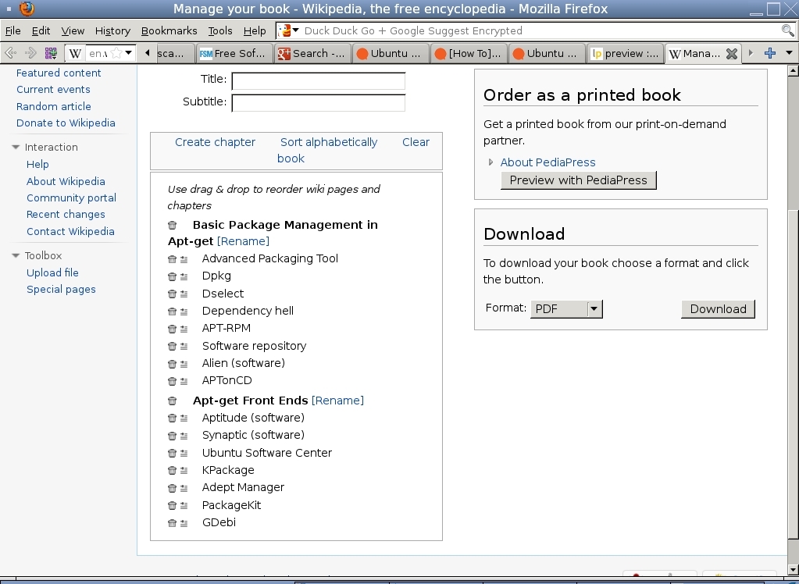Viewport: 799px width, 584px height.
Task: Collapse the Interaction sidebar section
Action: (x=16, y=148)
